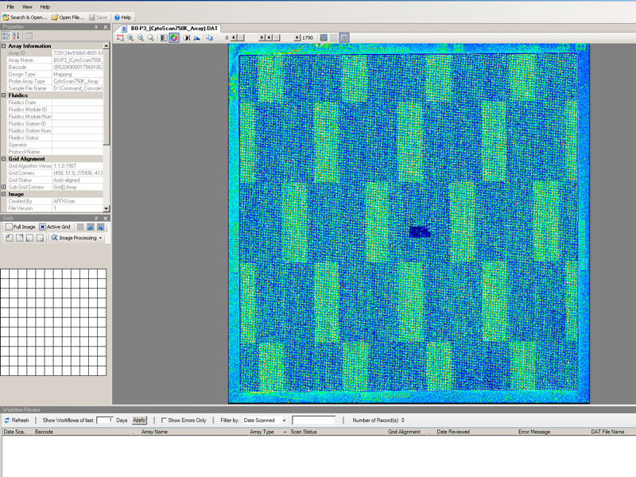The width and height of the screenshot is (636, 477).
Task: Go to next sub grid arrow
Action: point(101,227)
